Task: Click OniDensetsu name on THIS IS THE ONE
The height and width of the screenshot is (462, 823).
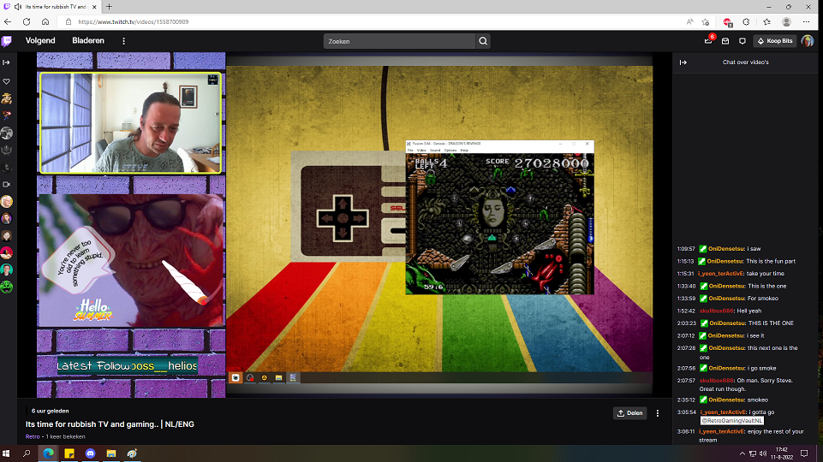Action: tap(727, 323)
